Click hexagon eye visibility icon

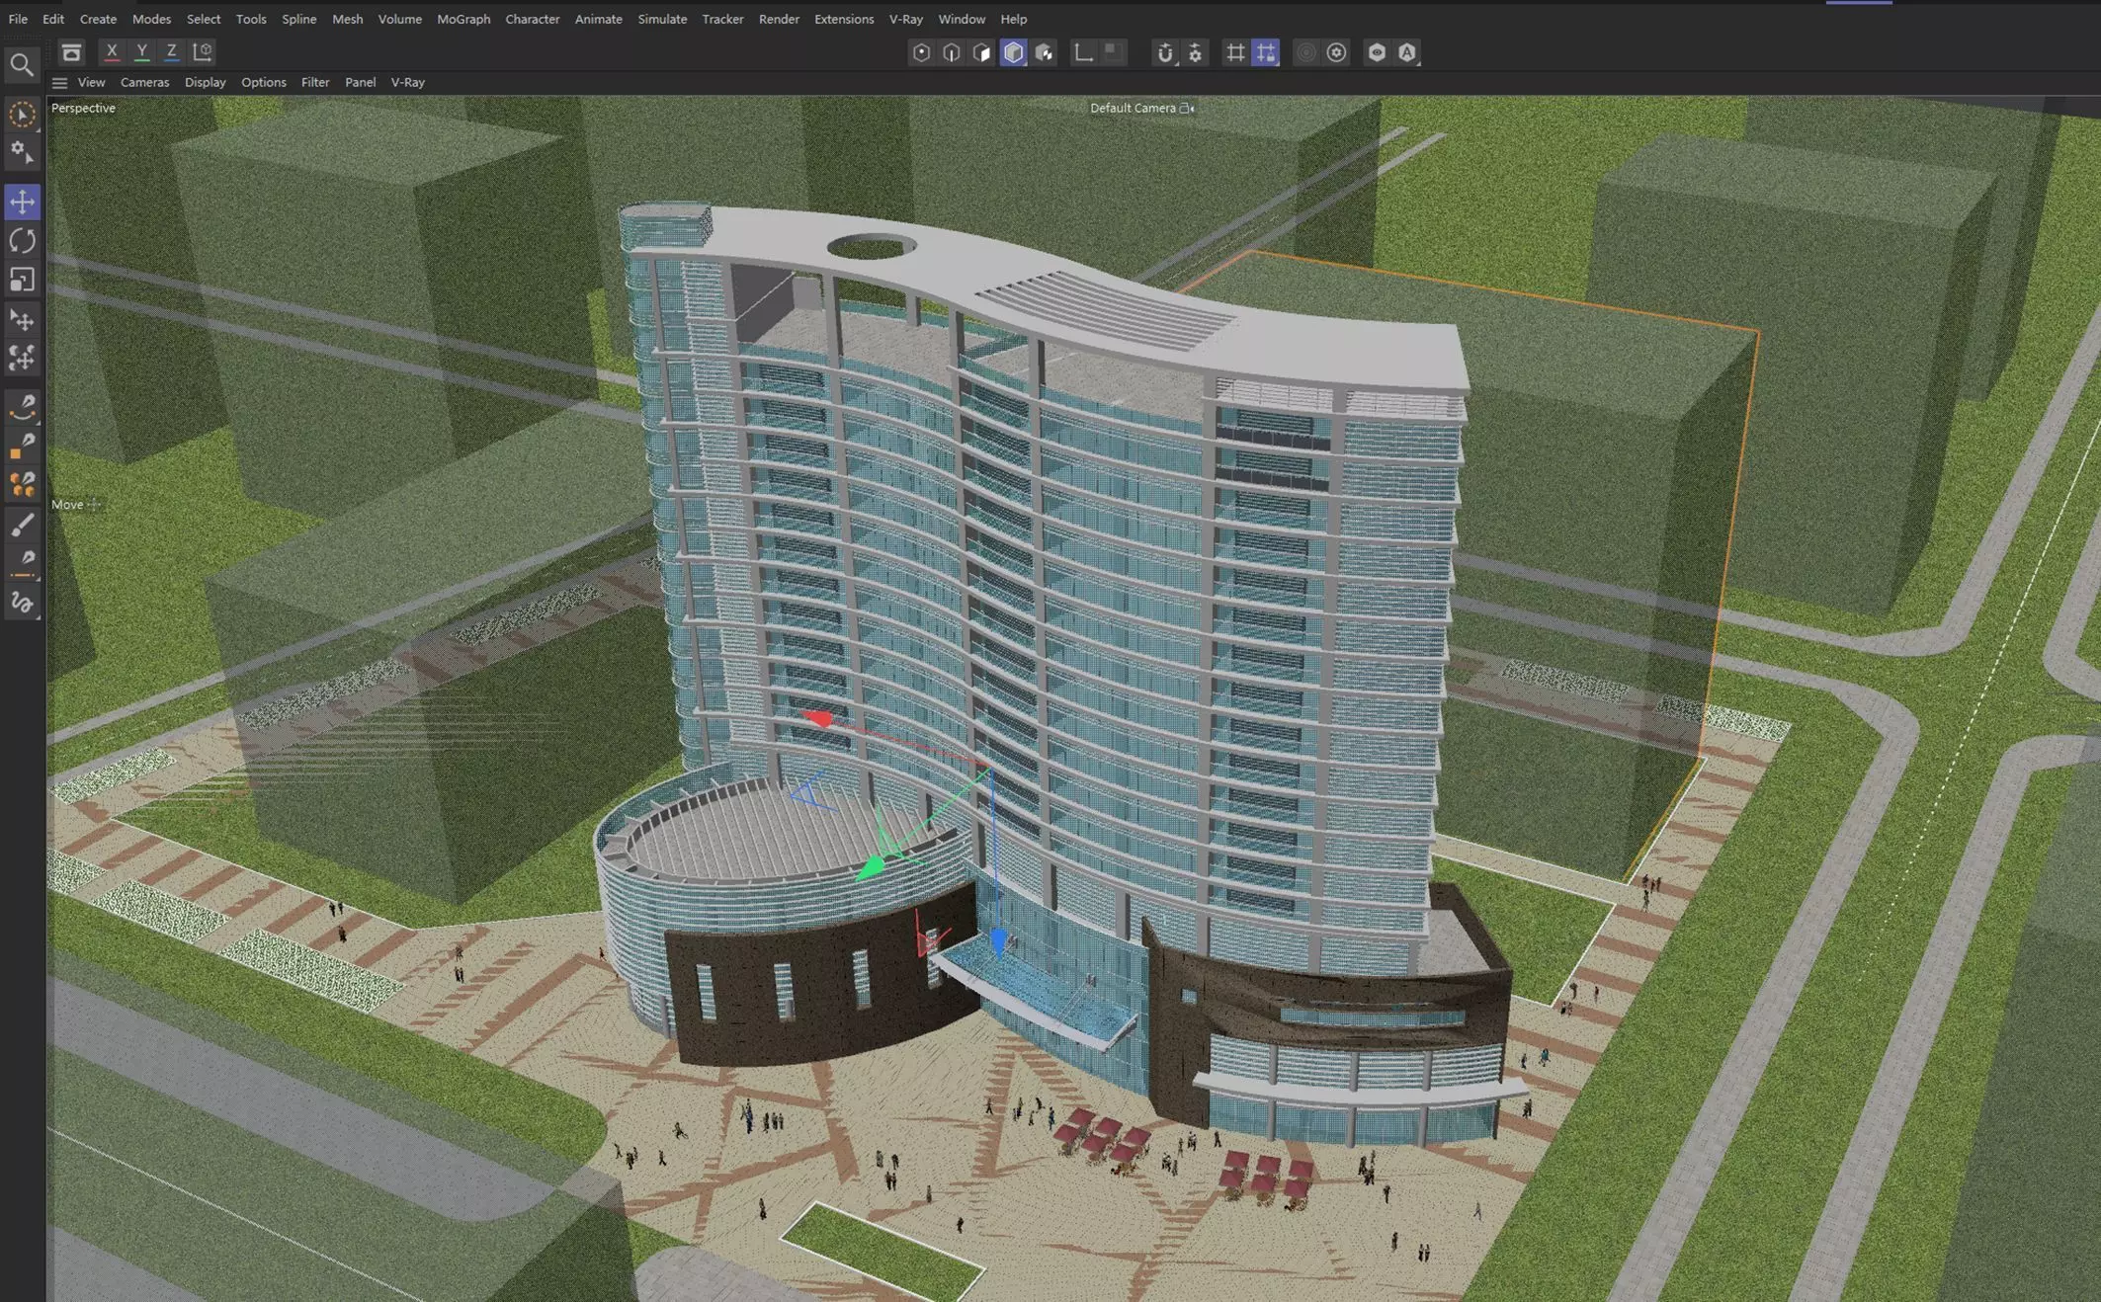click(1377, 52)
